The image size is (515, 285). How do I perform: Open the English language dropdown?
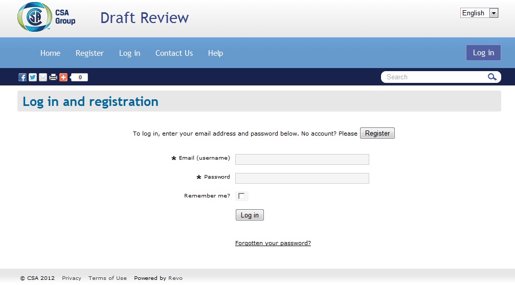(479, 13)
